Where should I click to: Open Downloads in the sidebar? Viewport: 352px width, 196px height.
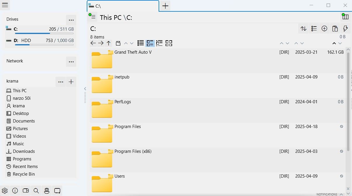(x=24, y=151)
